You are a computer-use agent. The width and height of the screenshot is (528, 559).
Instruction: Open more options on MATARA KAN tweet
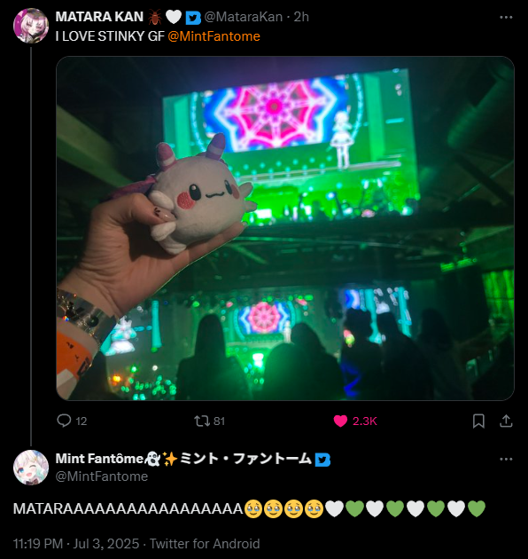tap(506, 17)
